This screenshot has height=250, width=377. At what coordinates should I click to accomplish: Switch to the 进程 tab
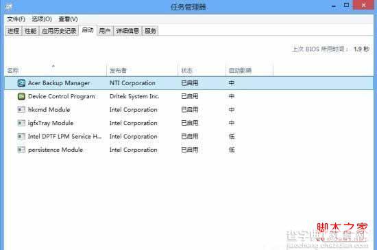(x=14, y=31)
